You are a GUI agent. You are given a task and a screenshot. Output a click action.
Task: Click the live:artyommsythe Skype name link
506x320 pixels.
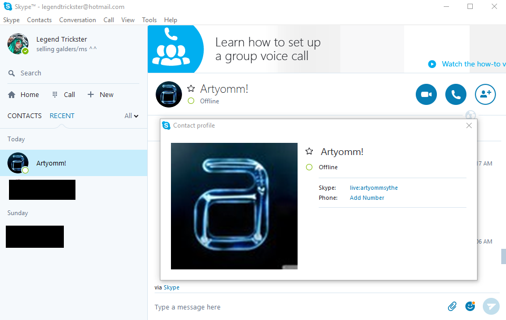(x=374, y=188)
